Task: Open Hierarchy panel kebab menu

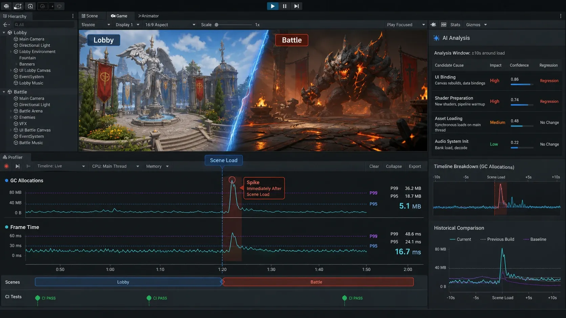Action: (73, 16)
